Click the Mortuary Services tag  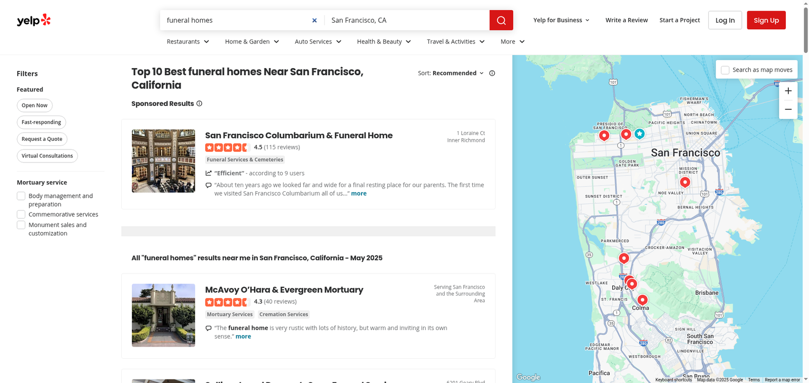point(230,314)
